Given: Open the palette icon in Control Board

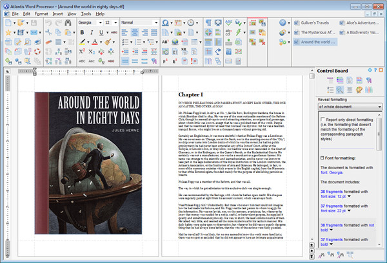Looking at the screenshot, I should pyautogui.click(x=359, y=90).
